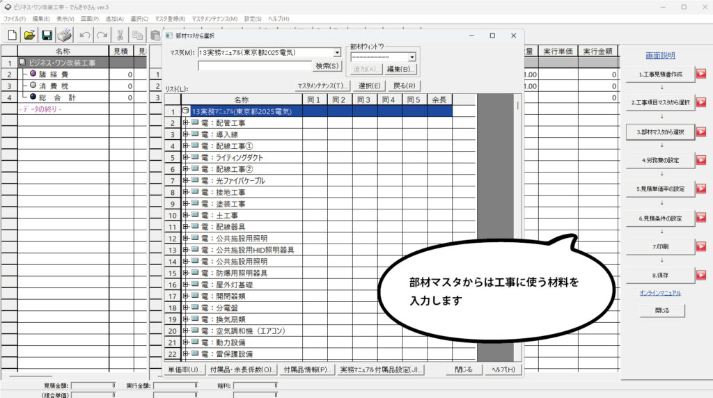Play video for 8.保存
The width and height of the screenshot is (713, 398).
[701, 275]
